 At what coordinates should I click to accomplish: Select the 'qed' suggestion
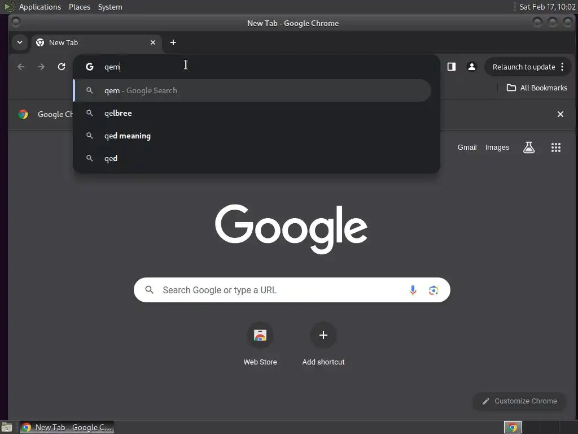(x=252, y=158)
